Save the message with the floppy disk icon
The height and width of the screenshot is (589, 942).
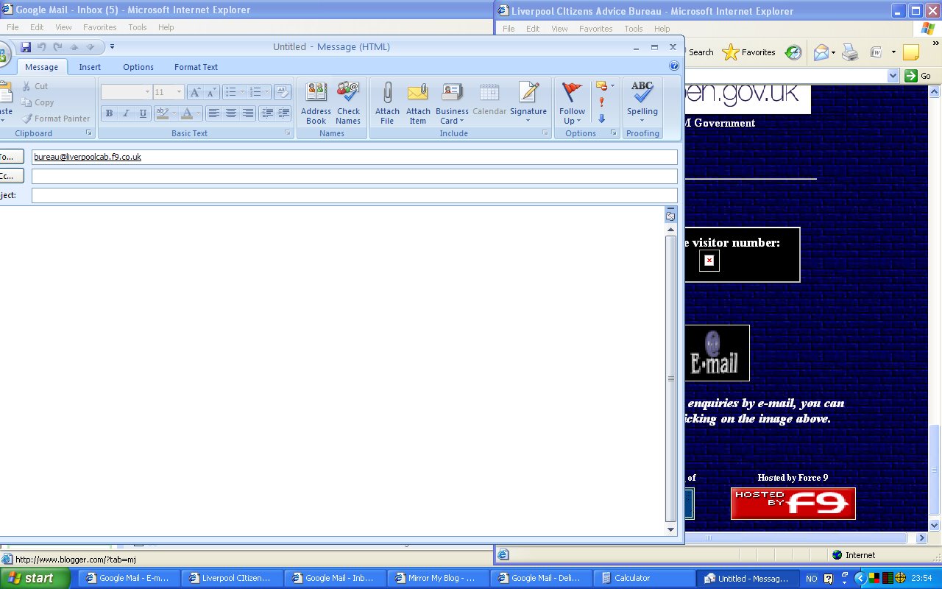26,47
